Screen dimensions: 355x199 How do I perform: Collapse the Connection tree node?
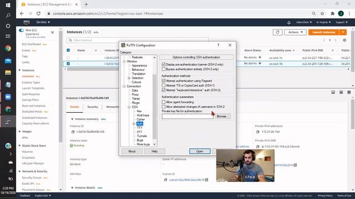124,86
